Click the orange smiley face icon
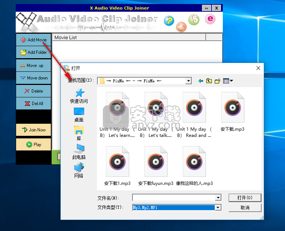285x231 pixels. pyautogui.click(x=181, y=27)
